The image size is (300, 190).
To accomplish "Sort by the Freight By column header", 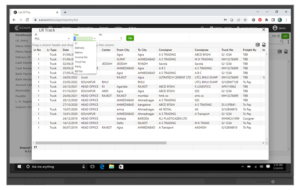I will [250, 50].
